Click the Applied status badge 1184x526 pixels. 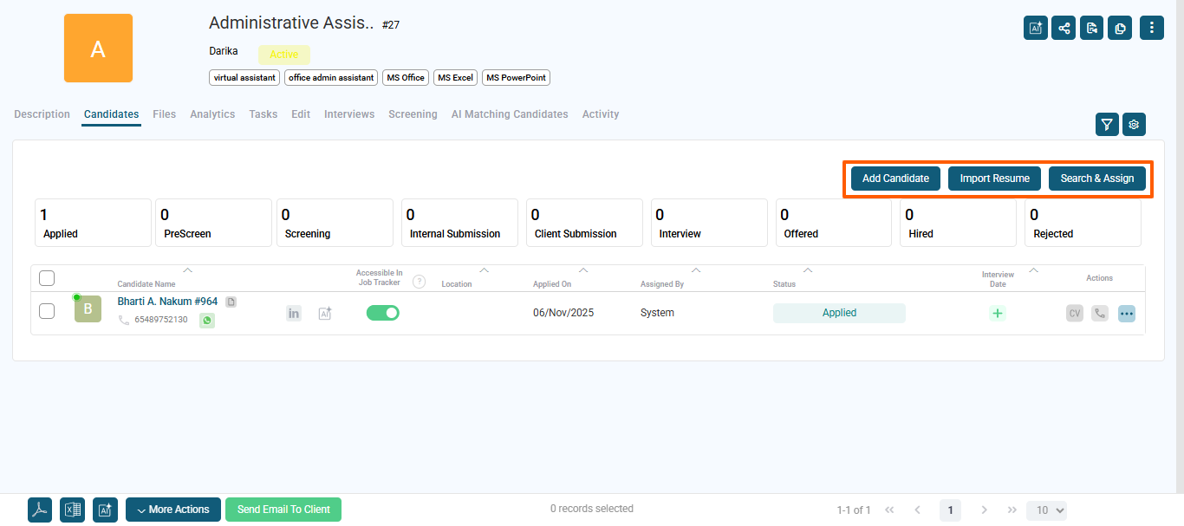839,313
